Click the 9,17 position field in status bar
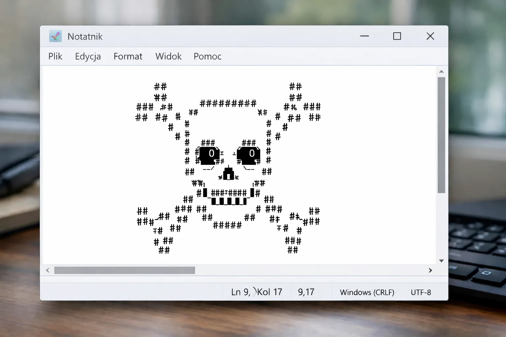The width and height of the screenshot is (506, 337). tap(306, 292)
